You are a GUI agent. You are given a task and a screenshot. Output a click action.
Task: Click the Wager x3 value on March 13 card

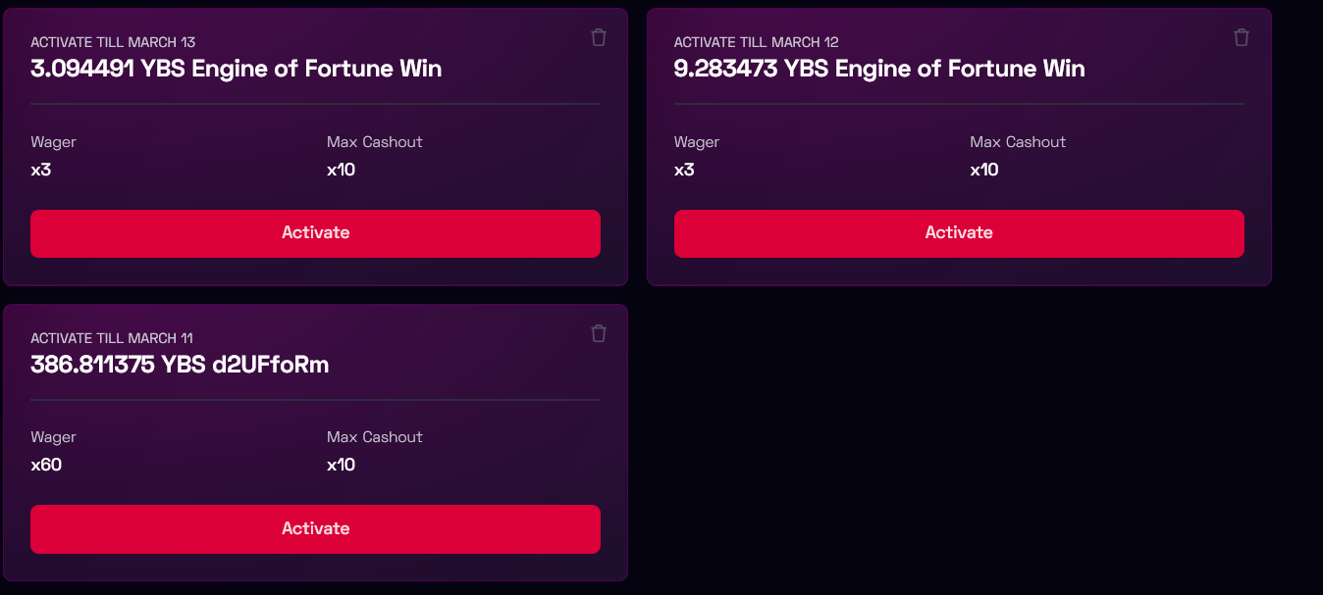pos(41,170)
